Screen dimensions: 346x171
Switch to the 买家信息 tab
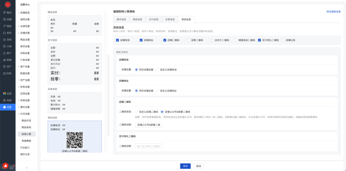tap(170, 19)
